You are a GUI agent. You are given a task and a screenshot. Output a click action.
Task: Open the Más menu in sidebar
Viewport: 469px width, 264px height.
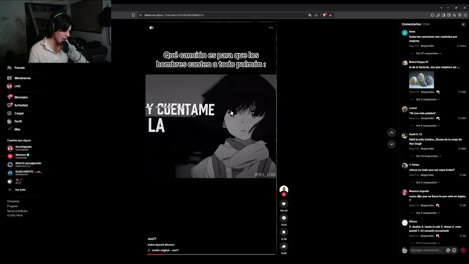[17, 129]
